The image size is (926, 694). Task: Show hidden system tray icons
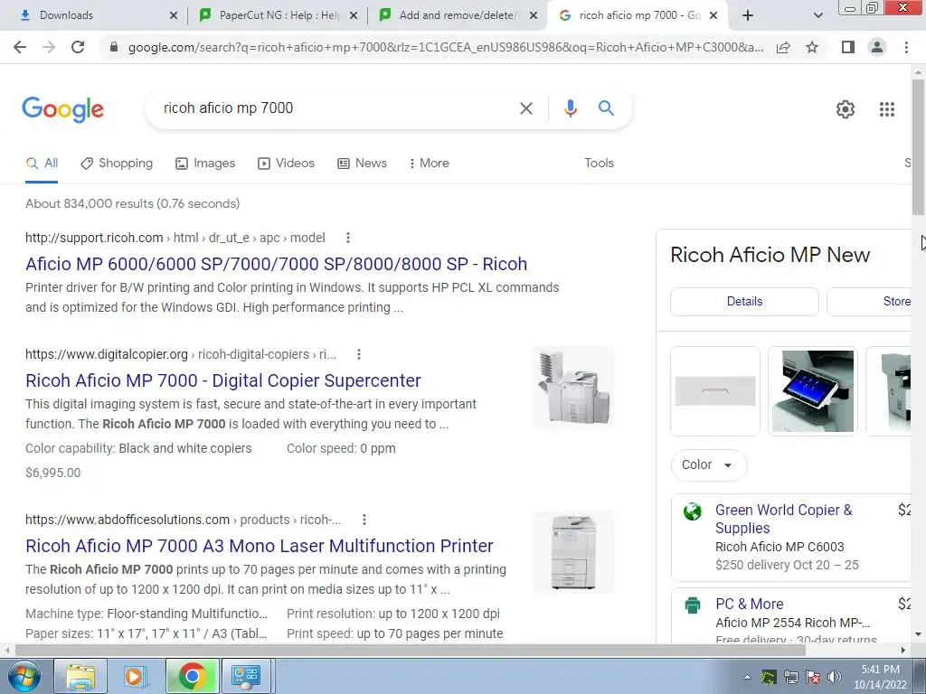[747, 678]
